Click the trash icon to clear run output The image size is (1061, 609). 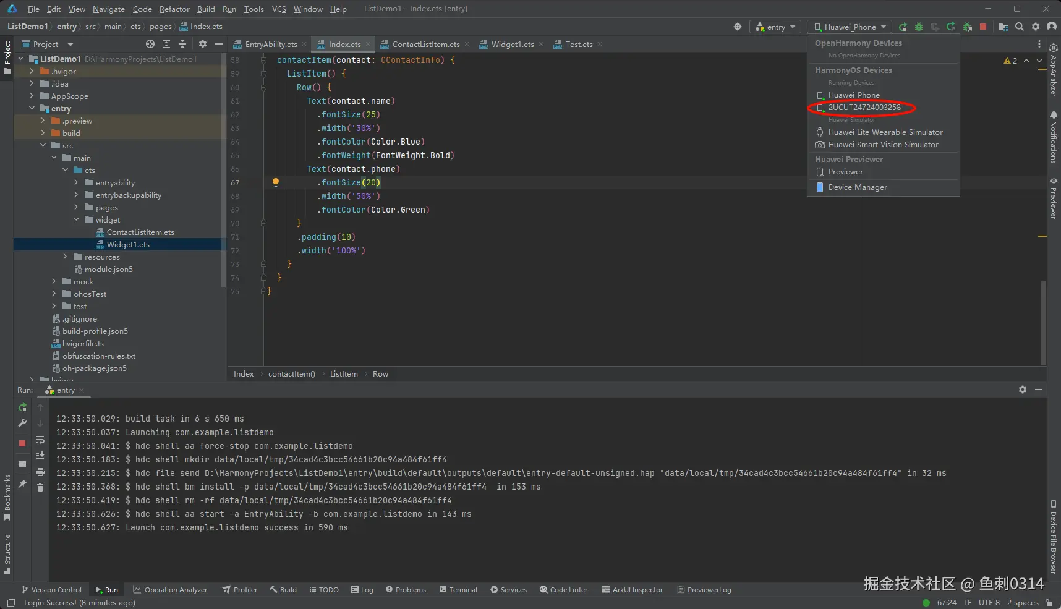point(40,487)
